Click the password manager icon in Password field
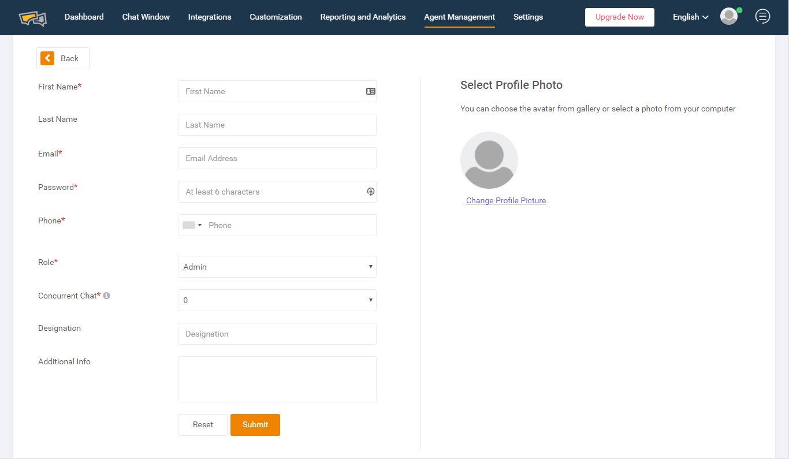This screenshot has height=459, width=789. [371, 192]
